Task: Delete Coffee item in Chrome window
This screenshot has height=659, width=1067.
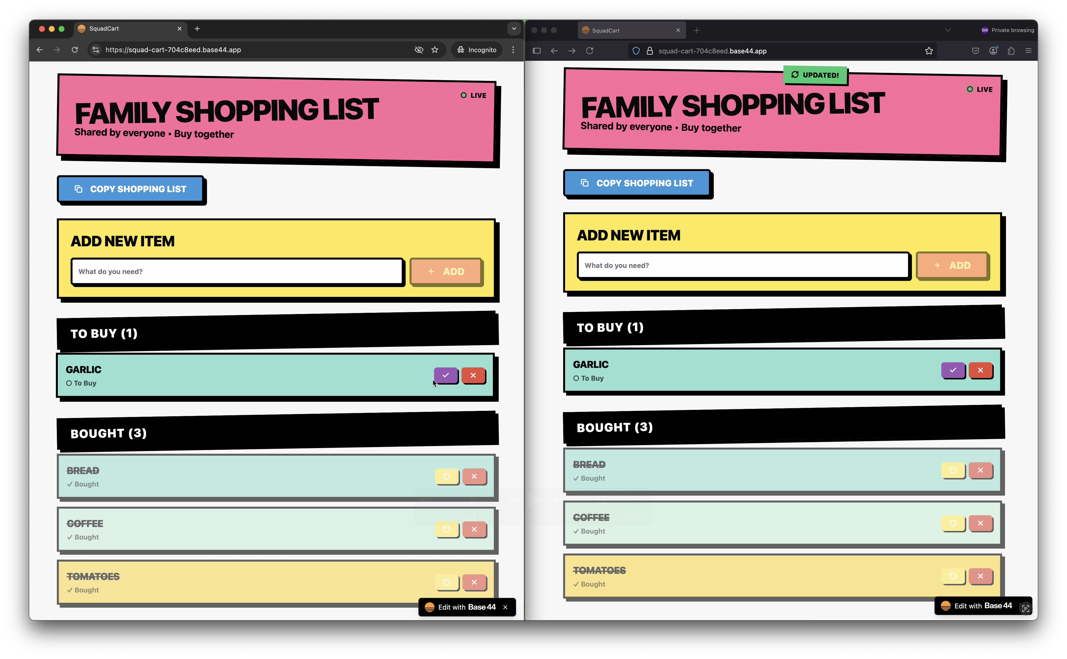Action: [474, 529]
